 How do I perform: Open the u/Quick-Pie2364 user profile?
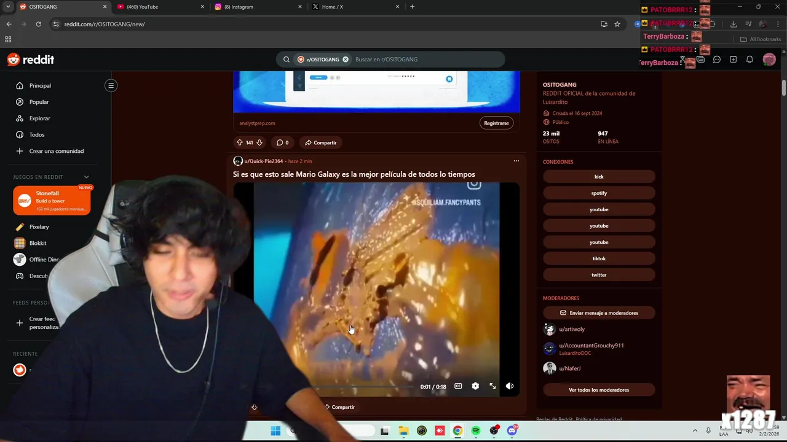263,161
